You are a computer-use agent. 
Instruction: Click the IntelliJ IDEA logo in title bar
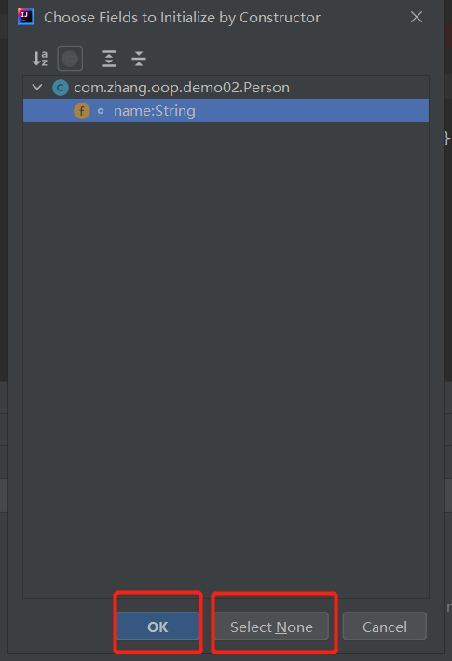tap(26, 18)
